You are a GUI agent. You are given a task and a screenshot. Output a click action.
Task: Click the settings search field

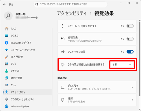pyautogui.click(x=70, y=4)
